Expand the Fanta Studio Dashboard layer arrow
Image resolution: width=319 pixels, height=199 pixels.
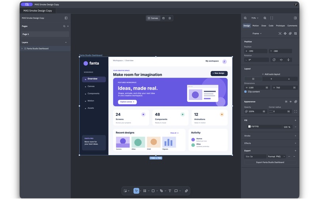(x=22, y=49)
